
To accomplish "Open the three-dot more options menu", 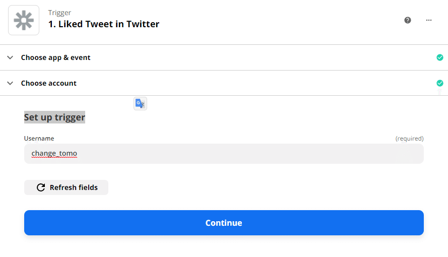I will 428,20.
